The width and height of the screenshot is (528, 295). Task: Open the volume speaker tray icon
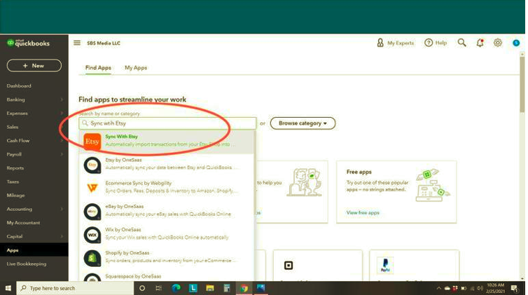click(x=480, y=288)
